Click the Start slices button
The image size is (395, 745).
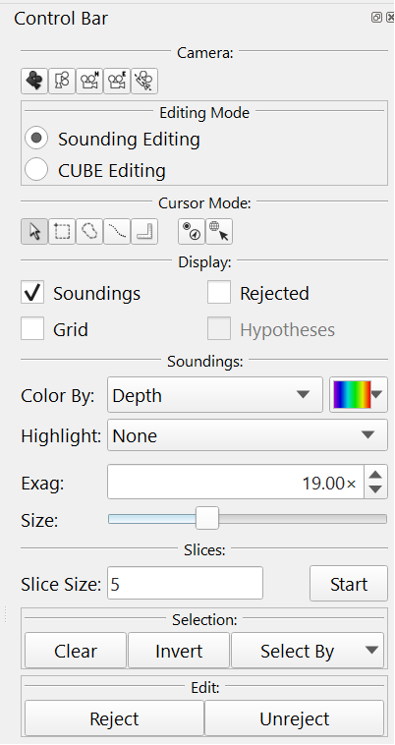click(349, 584)
